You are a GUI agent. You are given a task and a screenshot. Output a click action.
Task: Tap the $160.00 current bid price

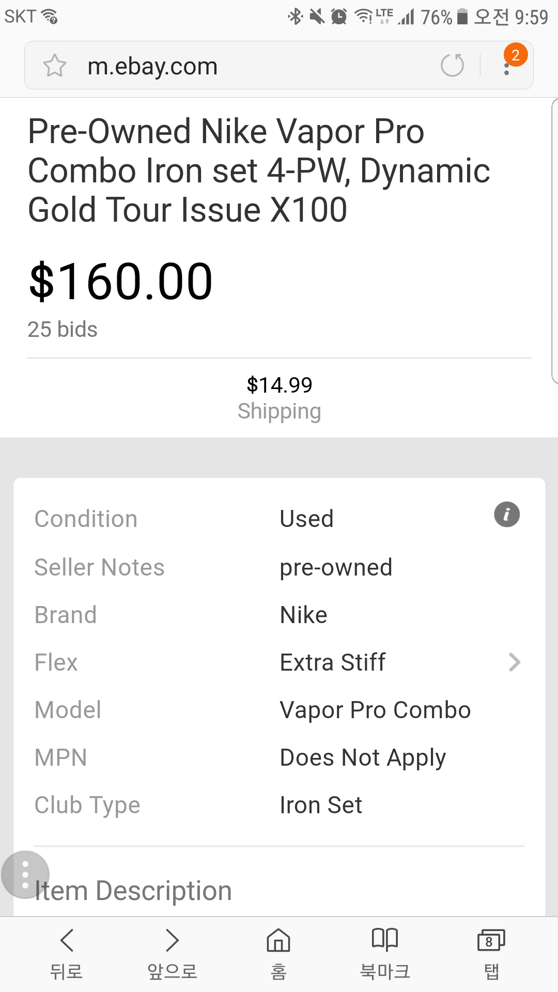(x=121, y=282)
